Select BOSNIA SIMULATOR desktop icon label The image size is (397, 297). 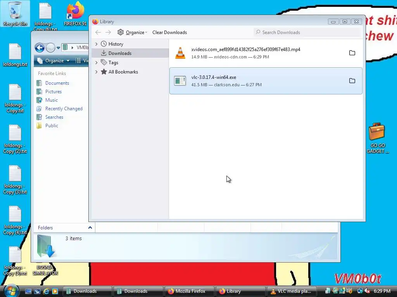45,270
